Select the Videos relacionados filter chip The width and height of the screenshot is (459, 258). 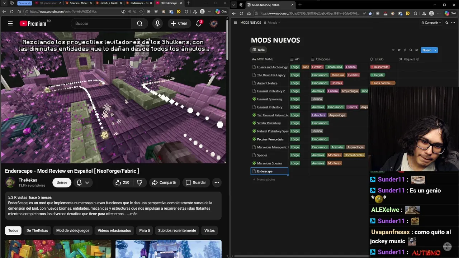point(114,230)
